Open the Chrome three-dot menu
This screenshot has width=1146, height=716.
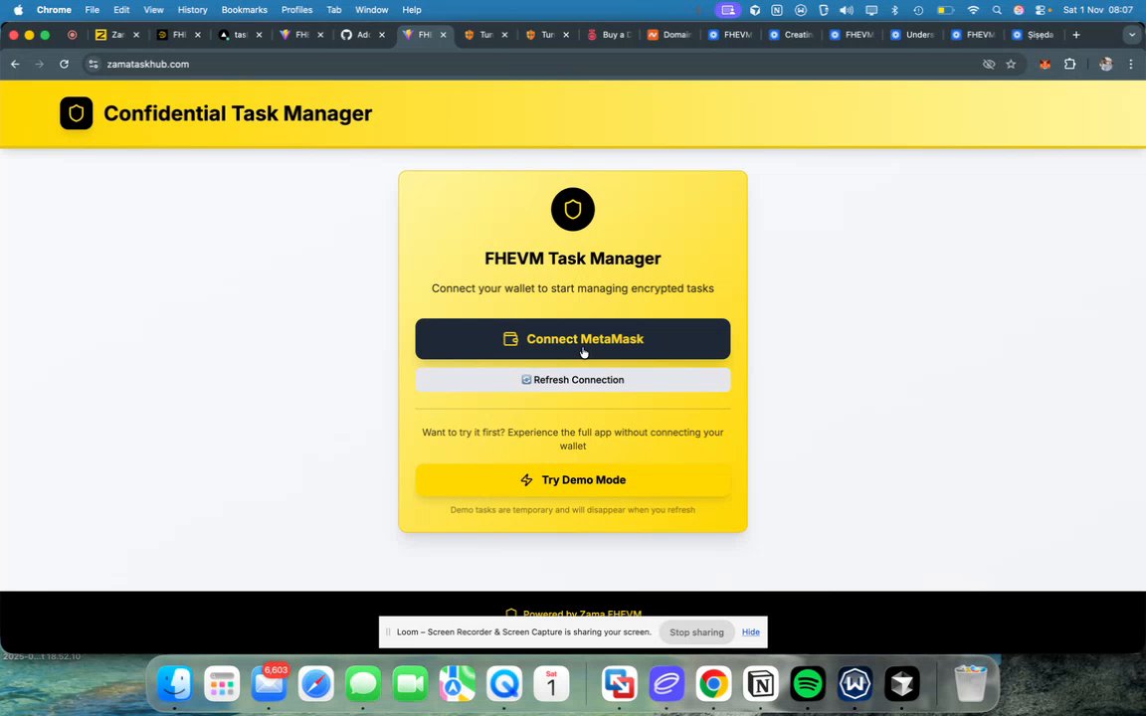[x=1131, y=65]
